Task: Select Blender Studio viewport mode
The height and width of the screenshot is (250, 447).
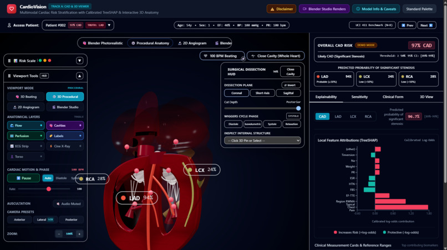Action: (65, 107)
